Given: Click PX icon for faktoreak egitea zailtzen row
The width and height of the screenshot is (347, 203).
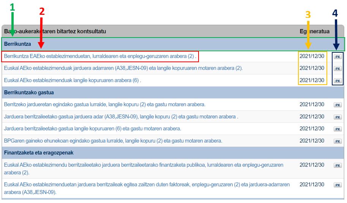Looking at the screenshot, I should point(338,185).
